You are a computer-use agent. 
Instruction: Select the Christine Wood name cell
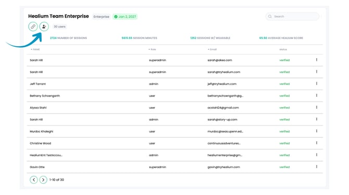tap(40, 143)
